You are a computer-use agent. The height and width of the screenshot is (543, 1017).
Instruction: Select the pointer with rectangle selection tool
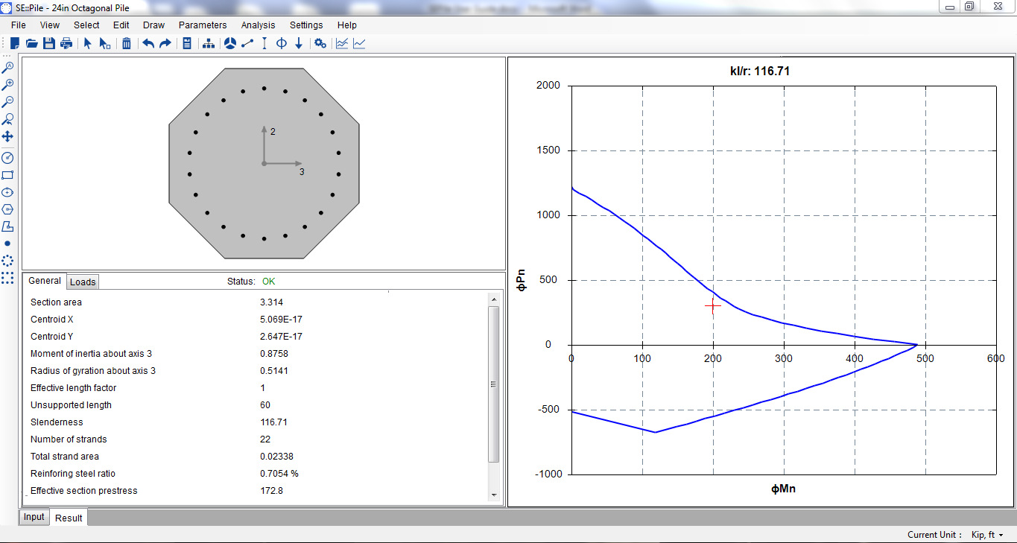[x=104, y=43]
